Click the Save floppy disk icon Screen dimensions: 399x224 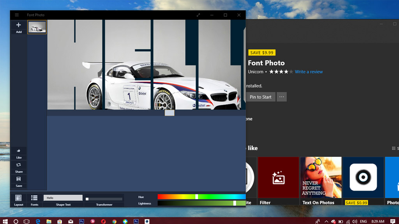pos(19,179)
